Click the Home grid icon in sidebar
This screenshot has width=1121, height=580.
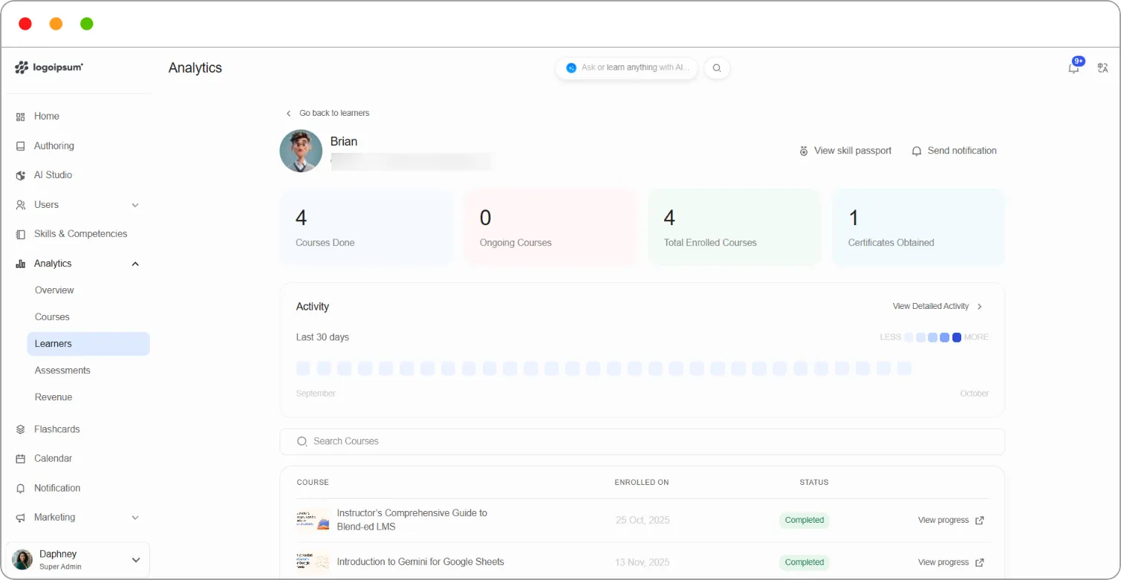coord(21,117)
